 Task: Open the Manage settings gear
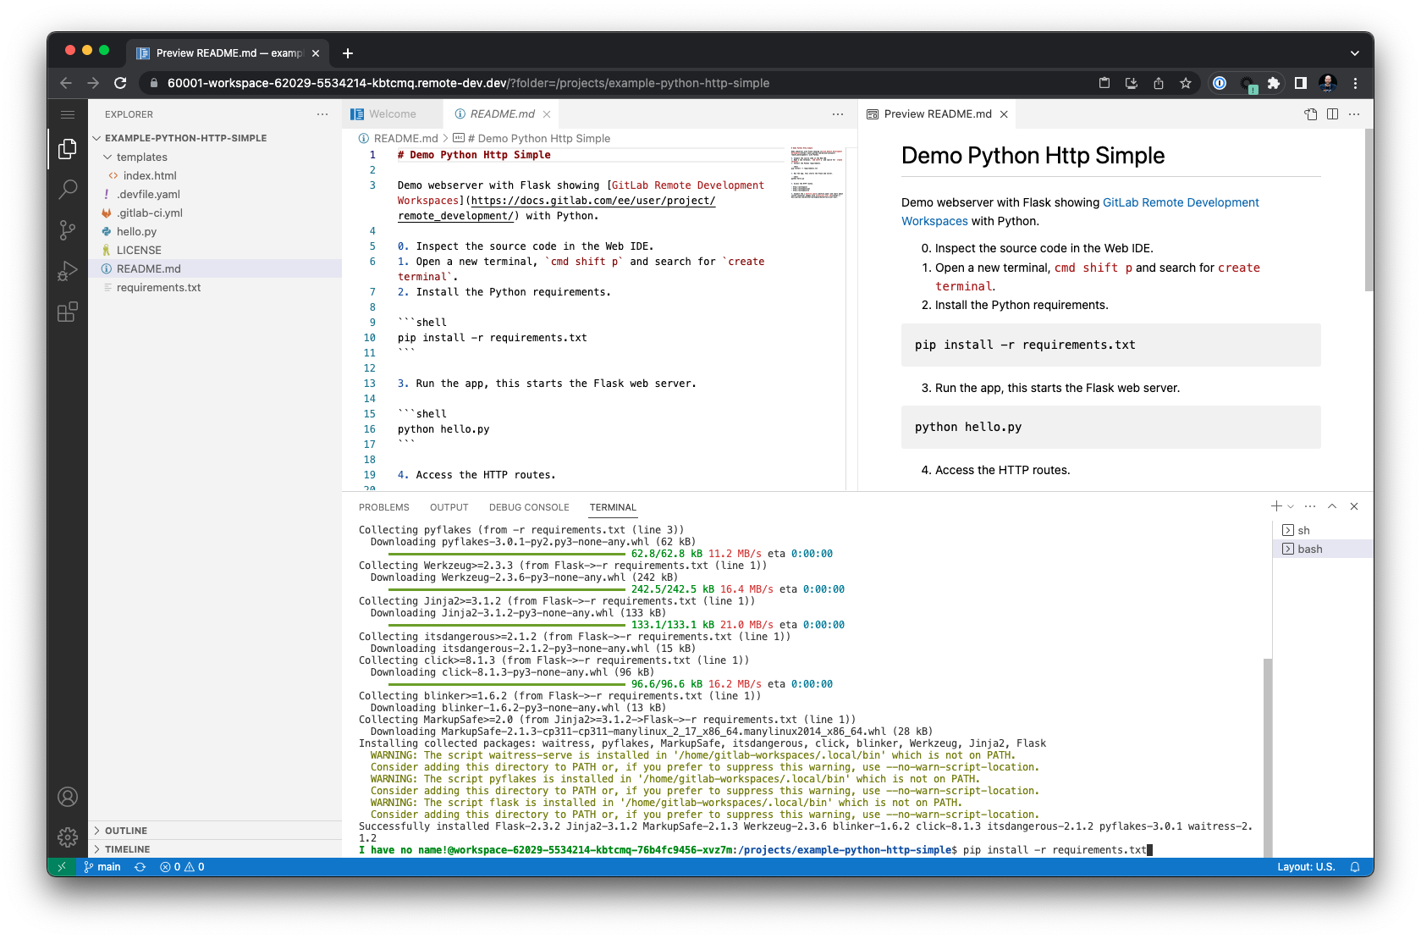(68, 837)
